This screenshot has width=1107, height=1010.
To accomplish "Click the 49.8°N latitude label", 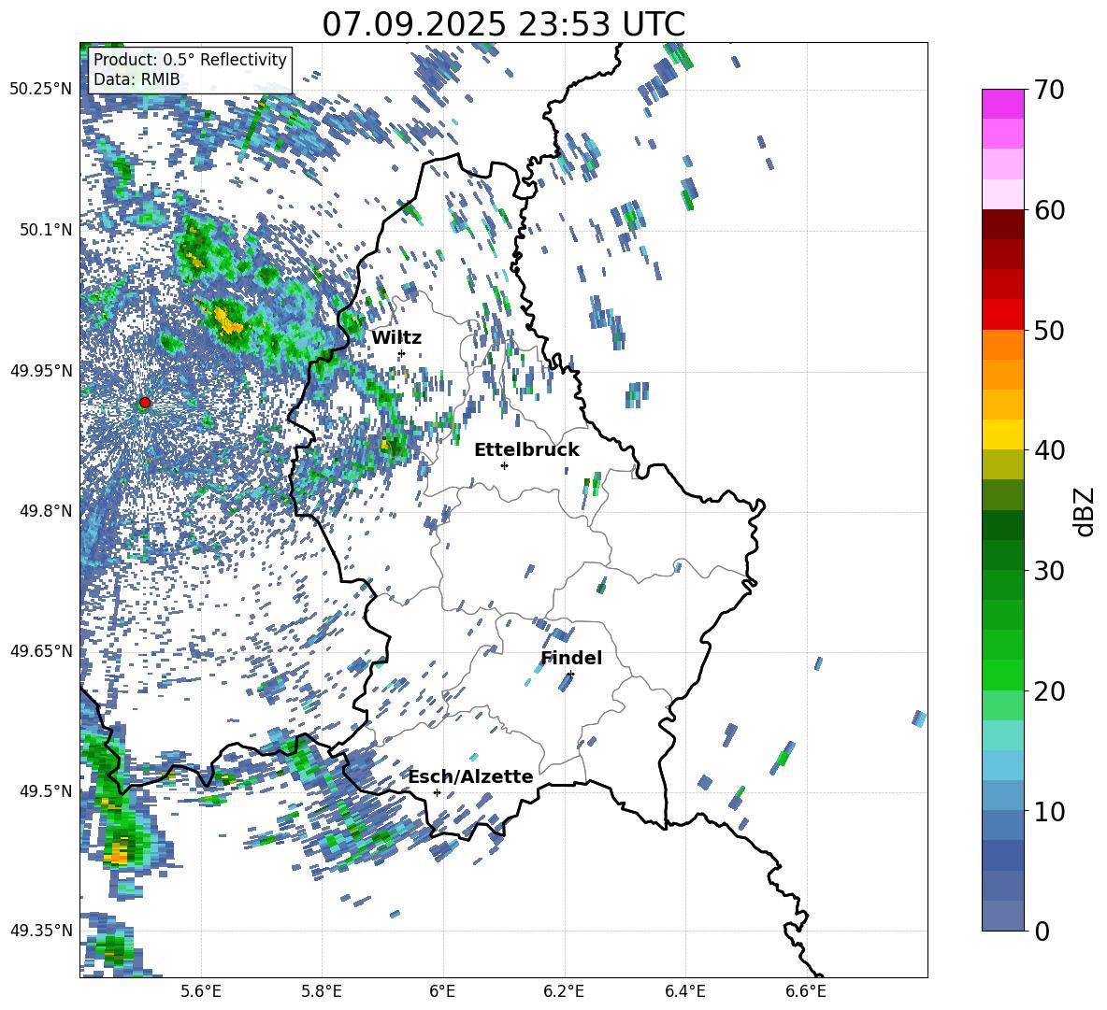I will pyautogui.click(x=45, y=511).
